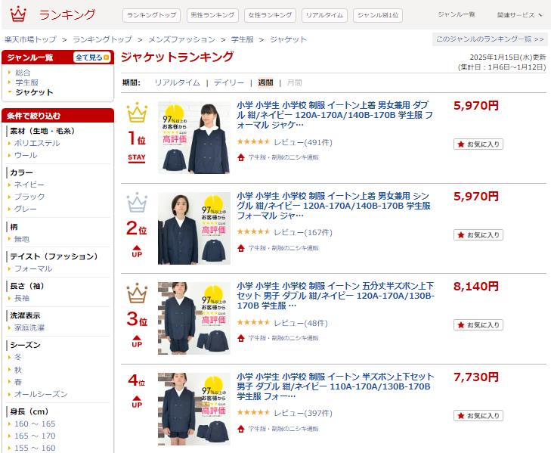
Task: Click the gold crown for 1st place
Action: [137, 112]
